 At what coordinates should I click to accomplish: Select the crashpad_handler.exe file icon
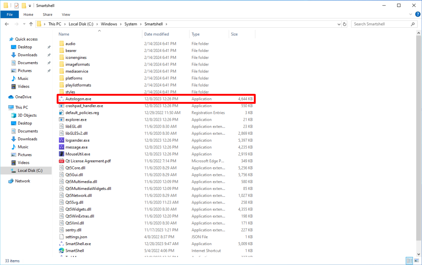point(62,106)
